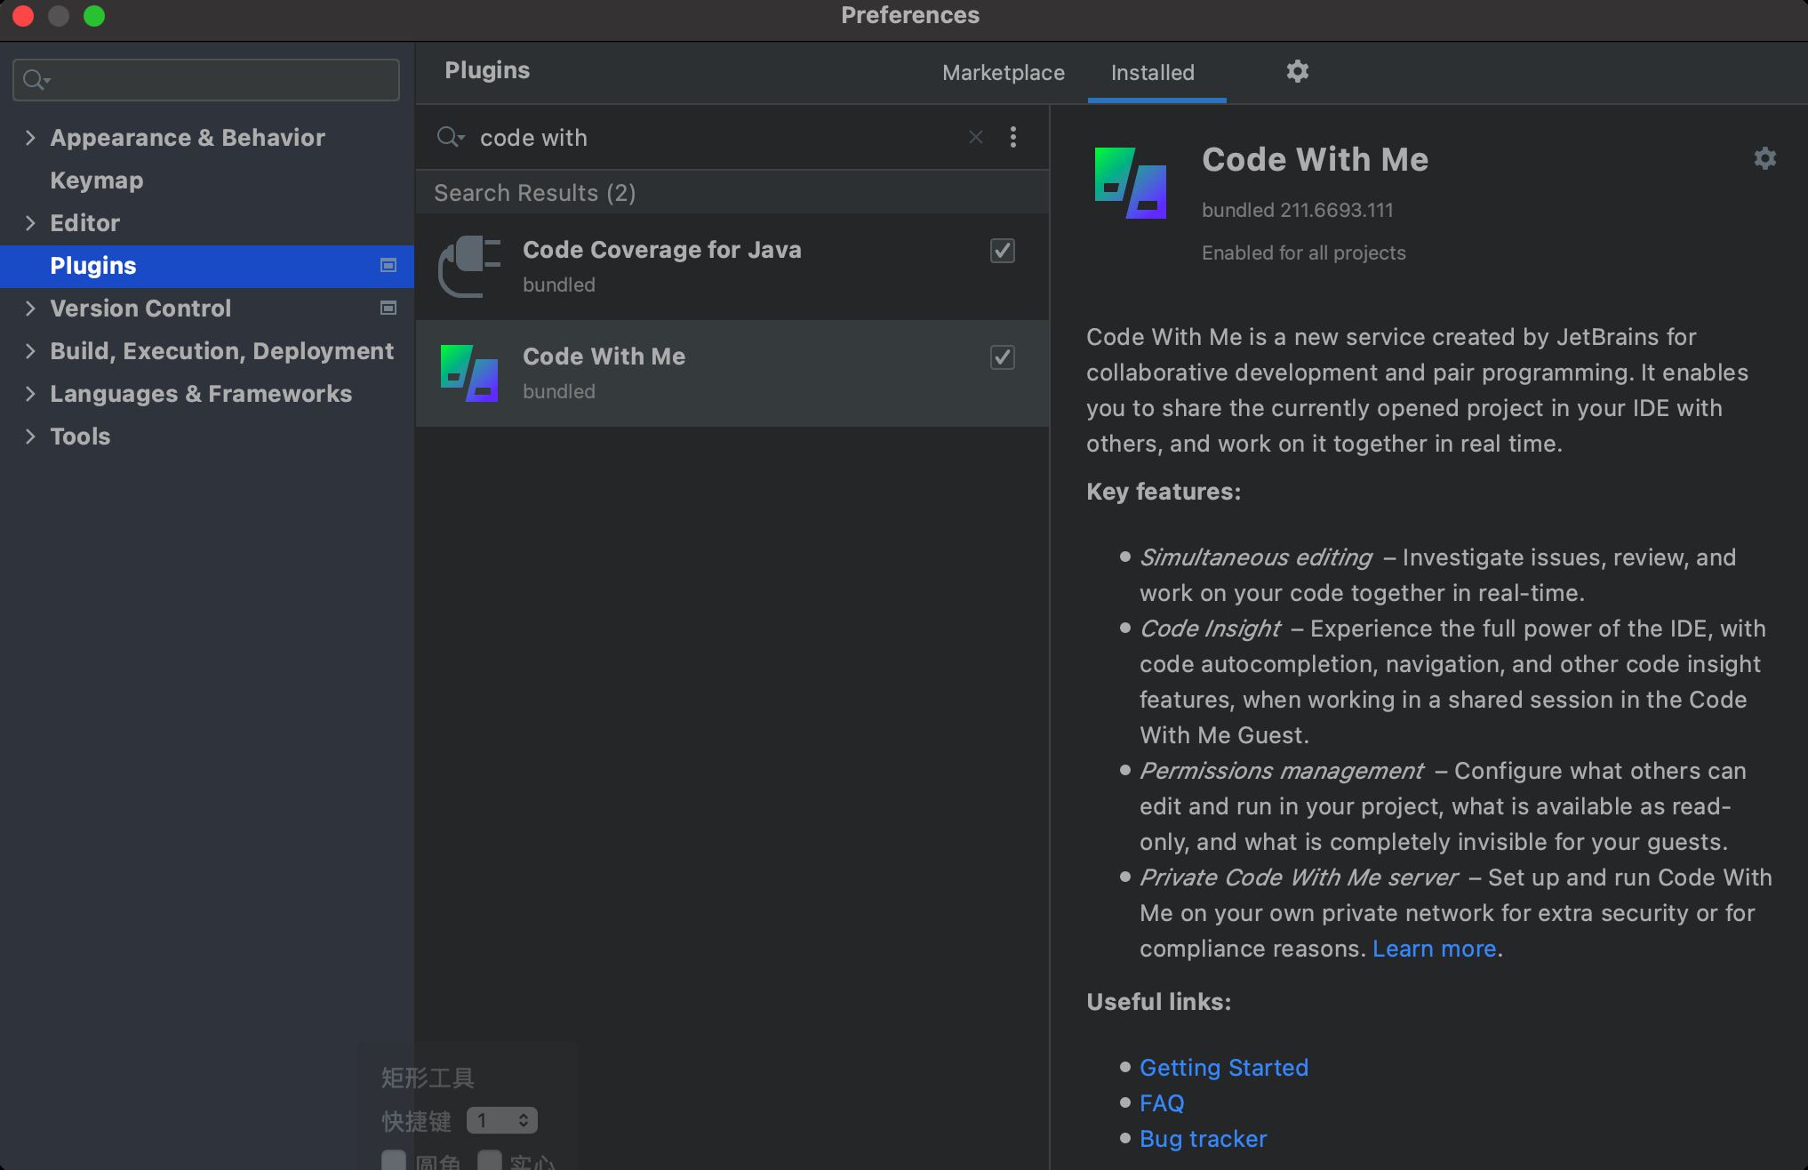
Task: Focus the settings search field in sidebar
Action: pyautogui.click(x=222, y=80)
